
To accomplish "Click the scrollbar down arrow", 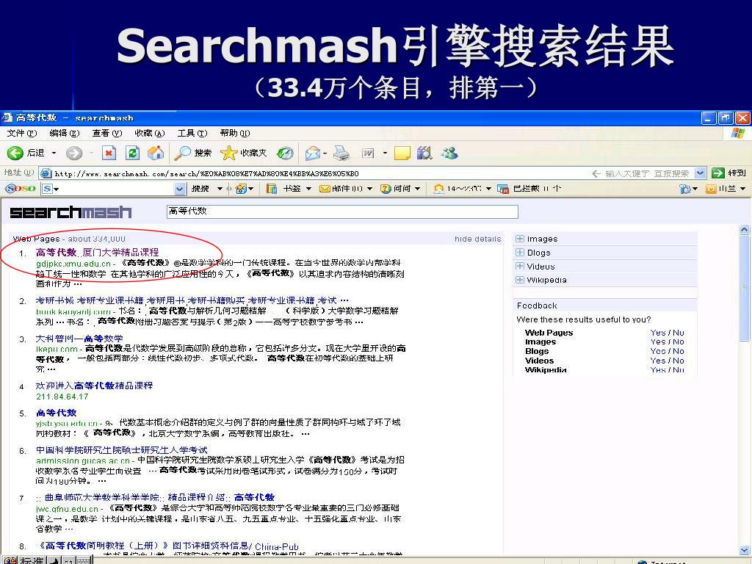I will click(745, 550).
